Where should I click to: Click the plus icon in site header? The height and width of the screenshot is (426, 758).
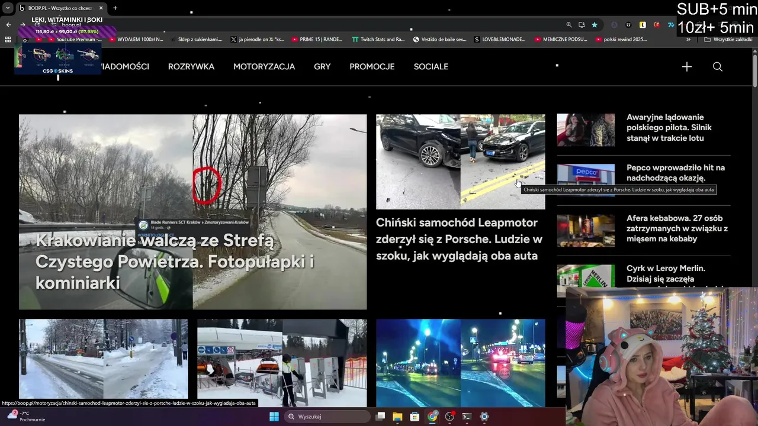686,67
